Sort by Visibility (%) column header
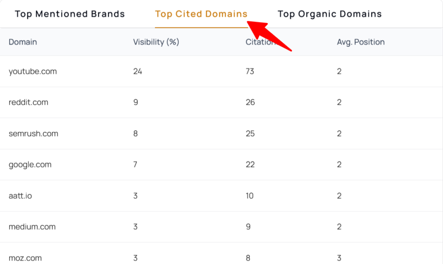Image resolution: width=443 pixels, height=264 pixels. pos(156,42)
